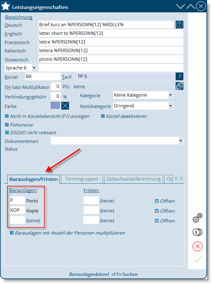Uncheck the first Öffnen checkbox for Fristen
The height and width of the screenshot is (284, 212).
(157, 201)
